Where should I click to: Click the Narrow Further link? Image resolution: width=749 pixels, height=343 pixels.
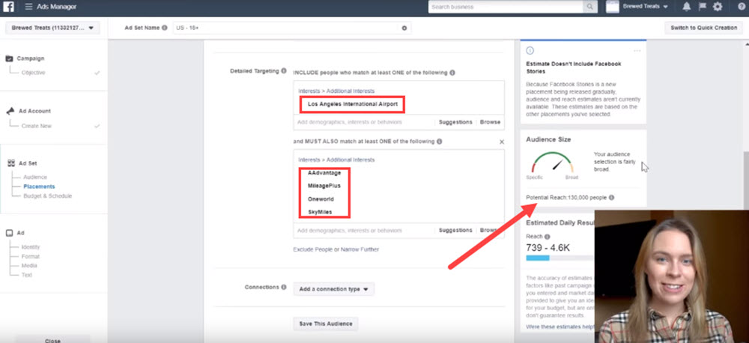click(x=360, y=249)
